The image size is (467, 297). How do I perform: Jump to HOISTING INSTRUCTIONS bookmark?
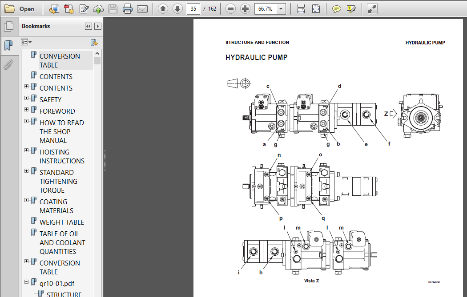point(62,157)
